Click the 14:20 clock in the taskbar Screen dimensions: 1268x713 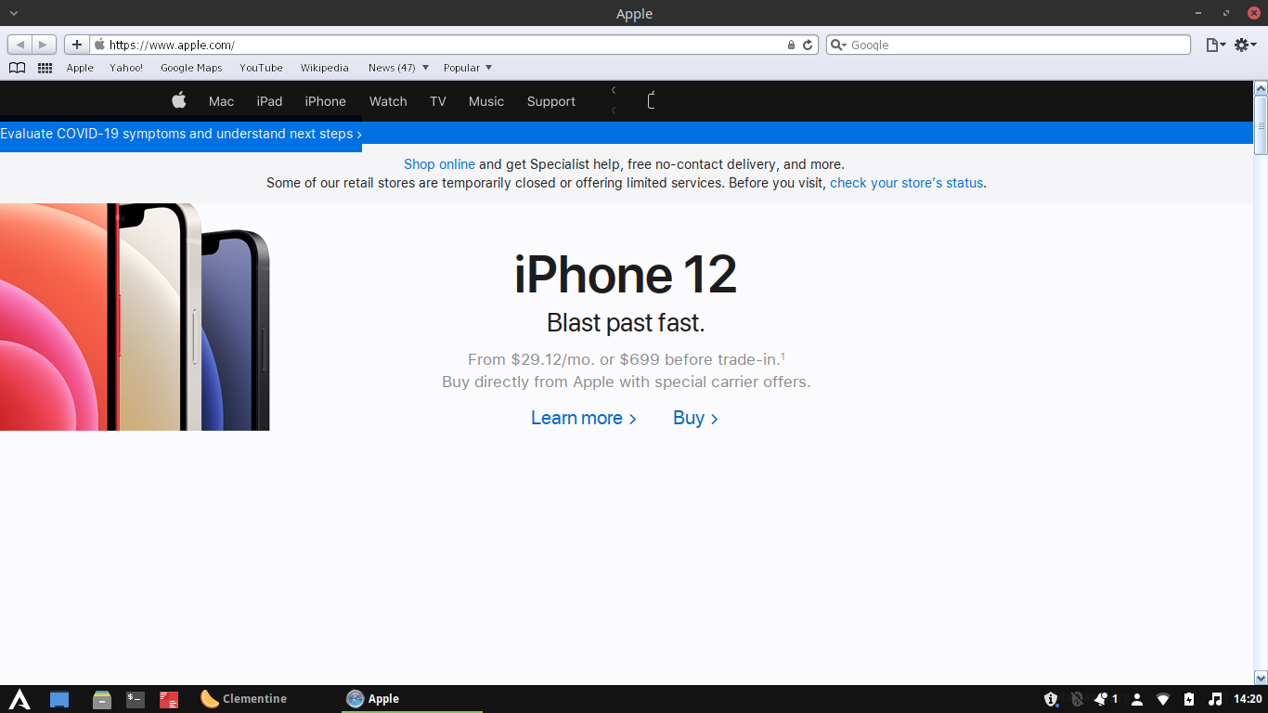click(1248, 699)
